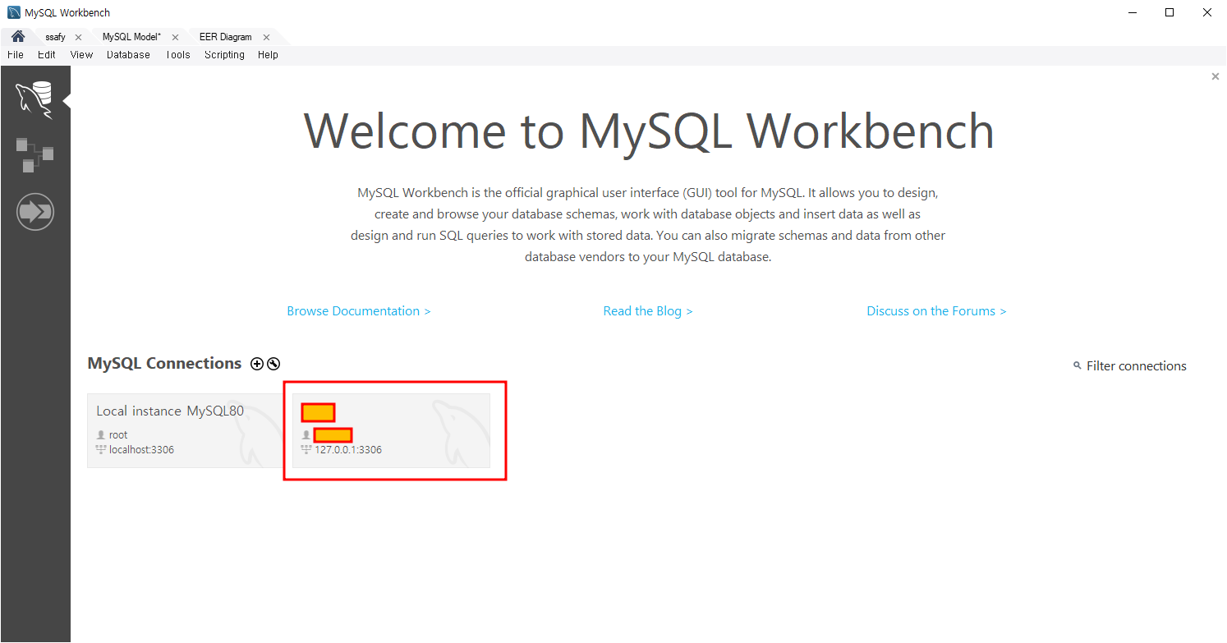This screenshot has width=1227, height=643.
Task: Open Local instance MySQL80 connection tile
Action: pyautogui.click(x=186, y=430)
